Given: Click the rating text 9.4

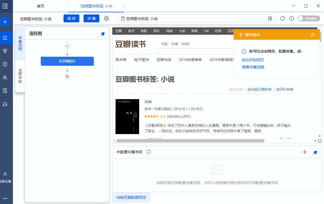Looking at the screenshot, I should pyautogui.click(x=163, y=116).
